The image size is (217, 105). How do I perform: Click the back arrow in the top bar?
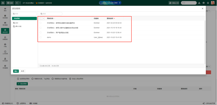(17, 3)
